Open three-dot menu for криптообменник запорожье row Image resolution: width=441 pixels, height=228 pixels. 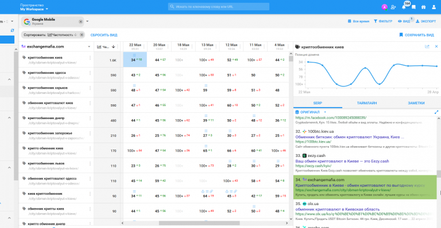point(90,133)
